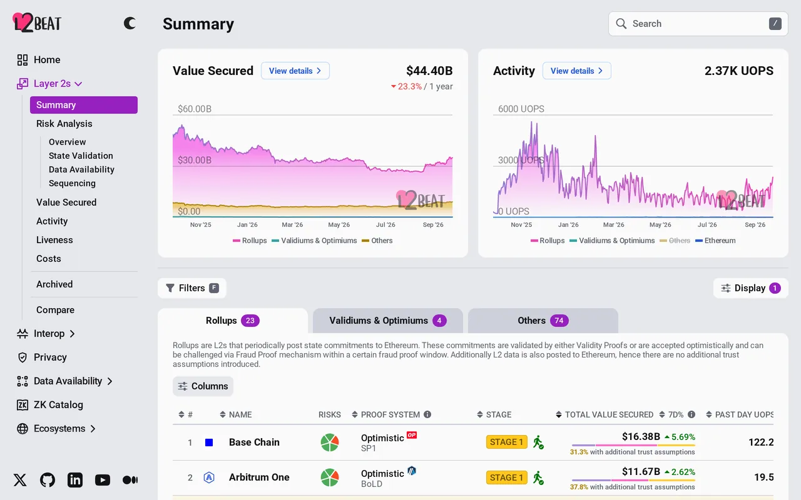Image resolution: width=801 pixels, height=500 pixels.
Task: Click the Ecosystems globe icon
Action: coord(23,429)
